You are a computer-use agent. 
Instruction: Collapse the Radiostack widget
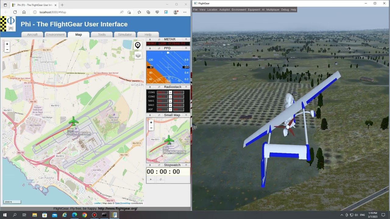186,87
